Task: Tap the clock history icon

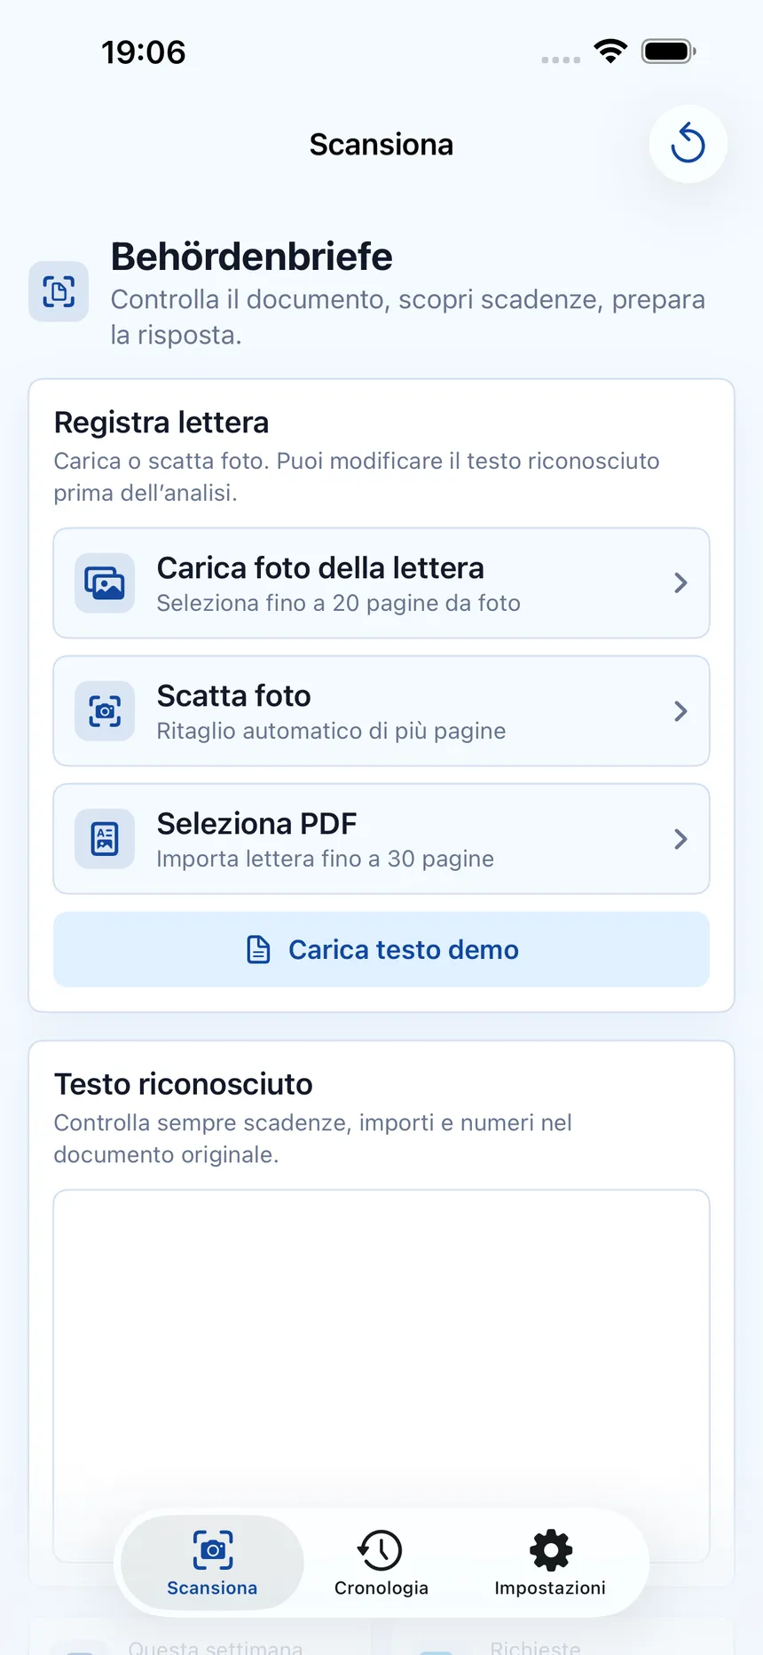Action: pyautogui.click(x=381, y=1550)
